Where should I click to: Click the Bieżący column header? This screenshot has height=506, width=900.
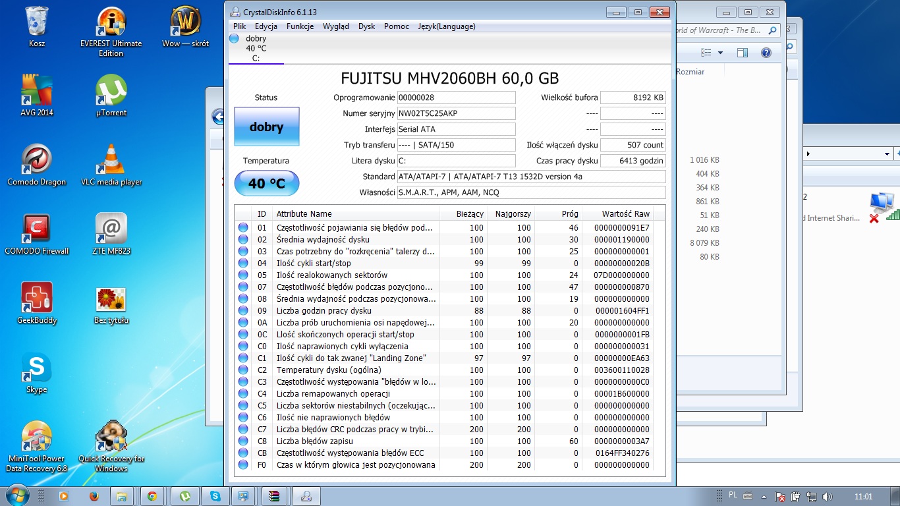(463, 213)
